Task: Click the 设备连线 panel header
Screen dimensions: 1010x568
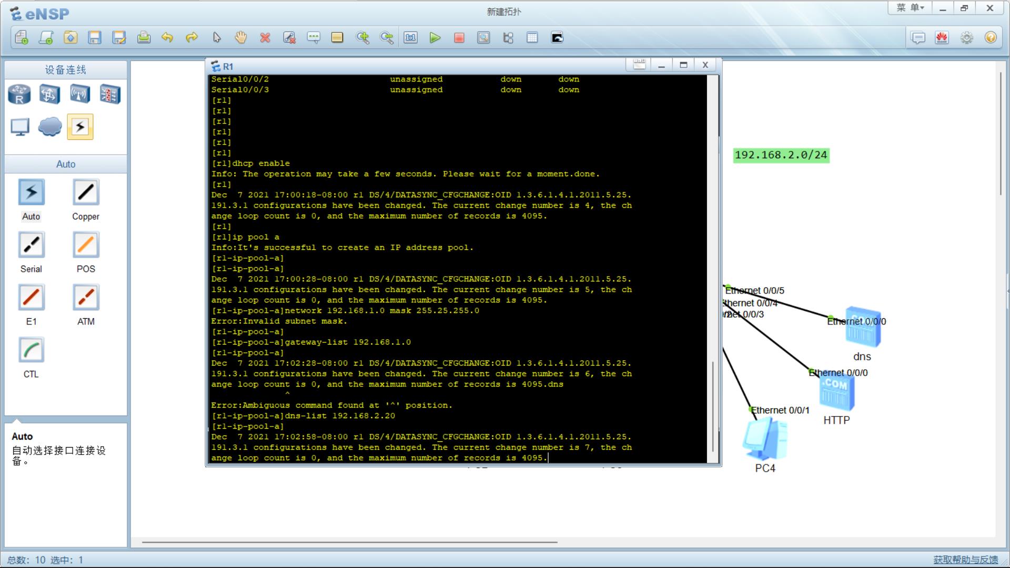Action: [x=66, y=70]
